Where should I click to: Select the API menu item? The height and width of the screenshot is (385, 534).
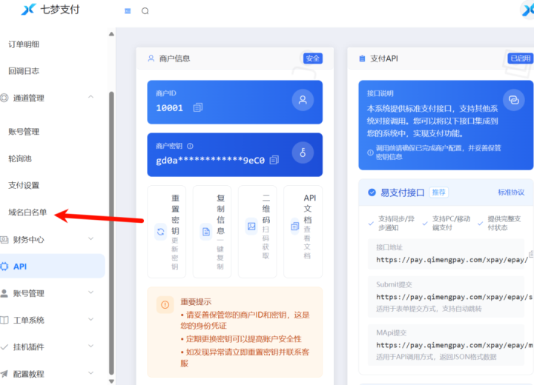tap(52, 267)
